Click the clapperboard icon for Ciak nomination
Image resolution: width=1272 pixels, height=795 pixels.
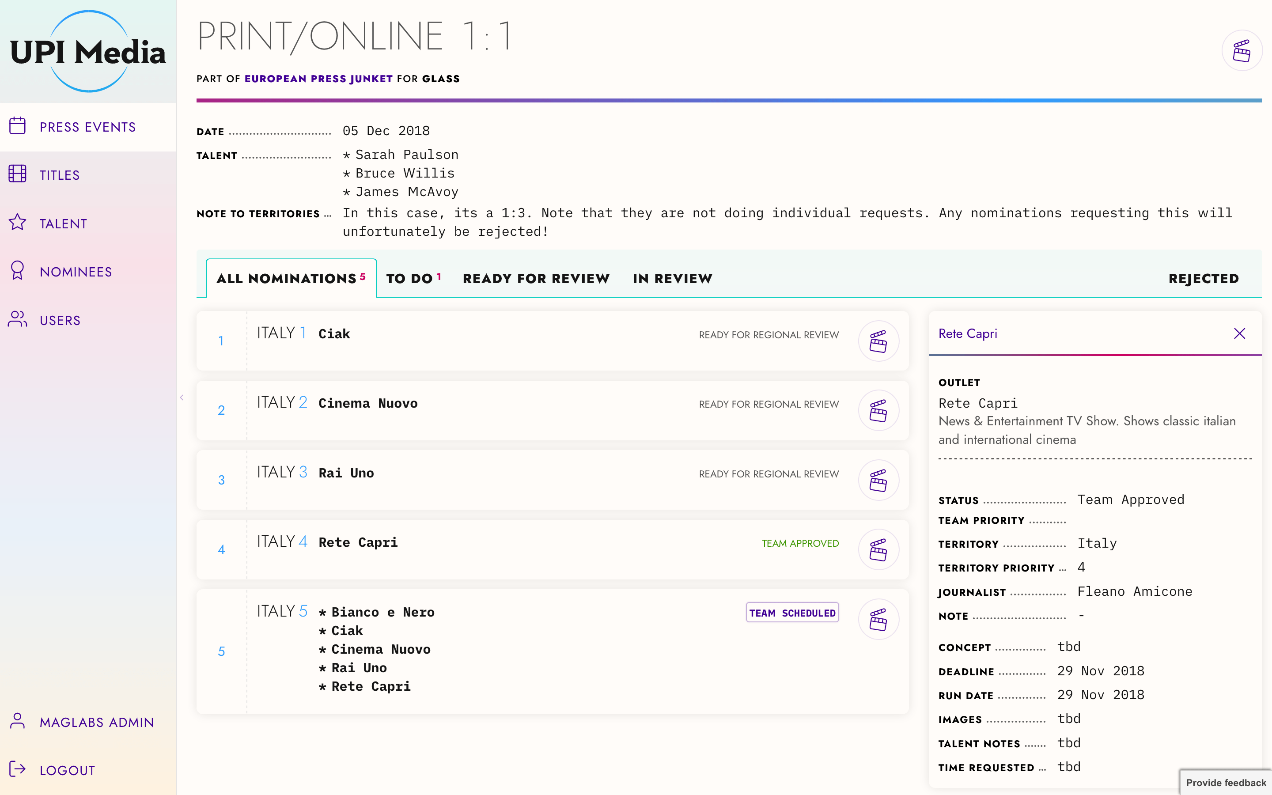[x=878, y=341]
